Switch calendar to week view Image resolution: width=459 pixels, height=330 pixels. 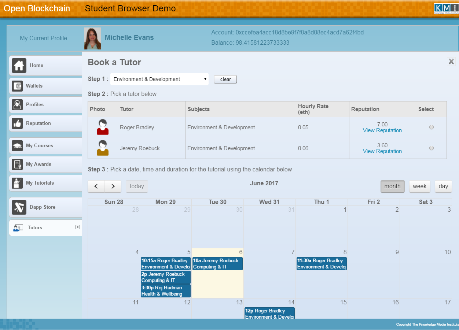pyautogui.click(x=419, y=186)
